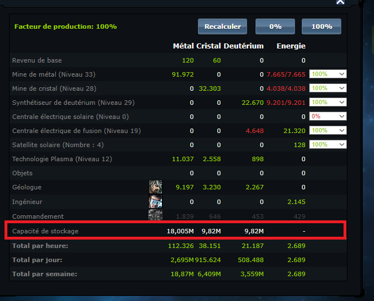
Task: Click the Total par heure label
Action: tap(40, 246)
